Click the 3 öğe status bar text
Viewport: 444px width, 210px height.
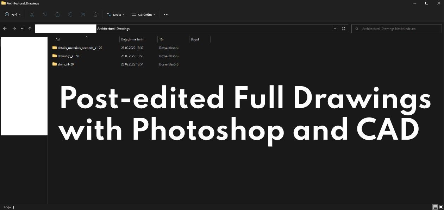[7, 207]
